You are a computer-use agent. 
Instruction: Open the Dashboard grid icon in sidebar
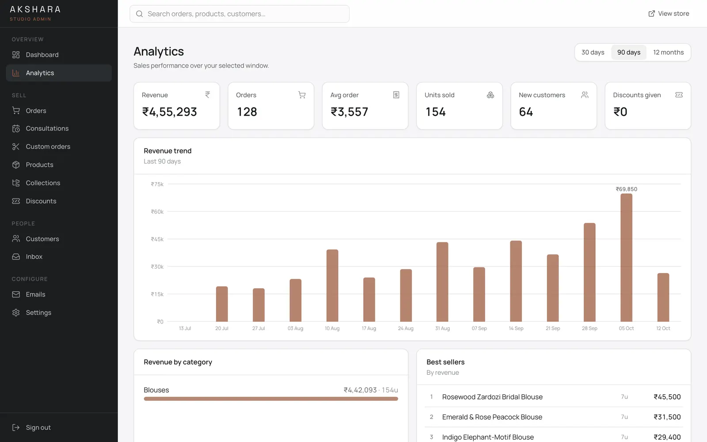(16, 55)
